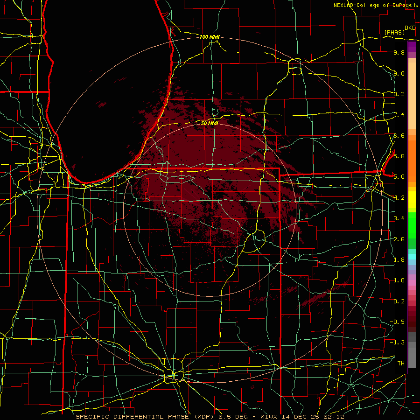Click the 02:12 timestamp in caption

pyautogui.click(x=334, y=417)
